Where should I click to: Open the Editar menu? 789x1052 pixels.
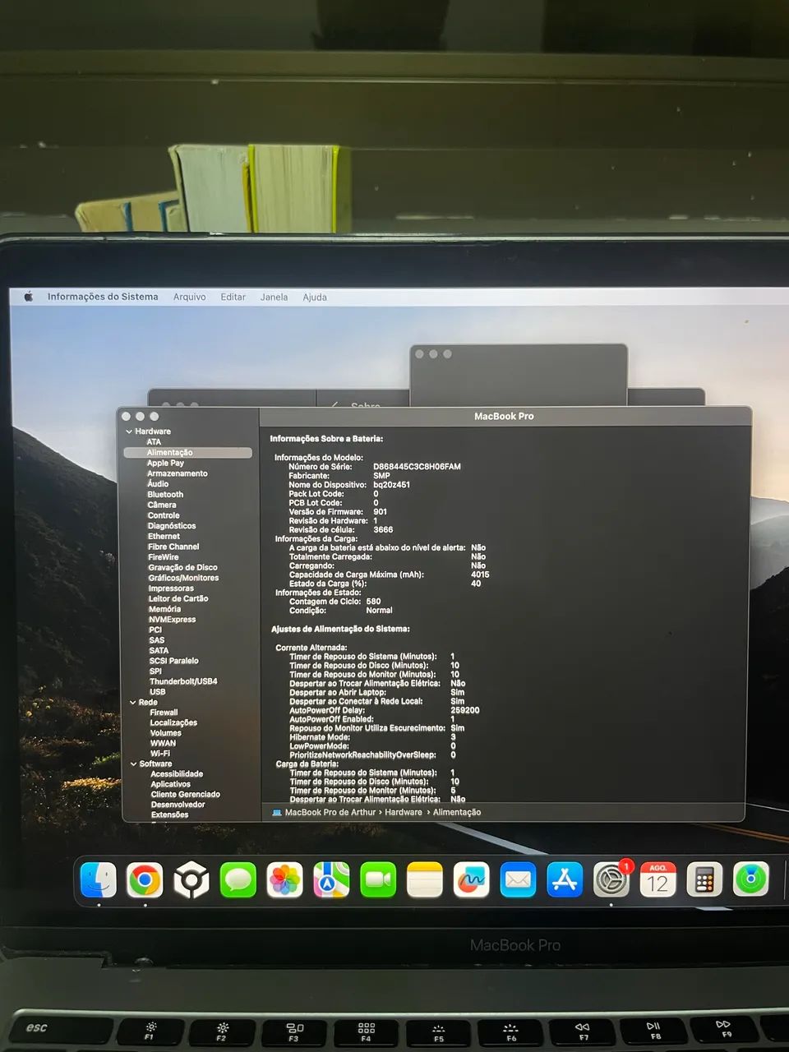pos(233,297)
